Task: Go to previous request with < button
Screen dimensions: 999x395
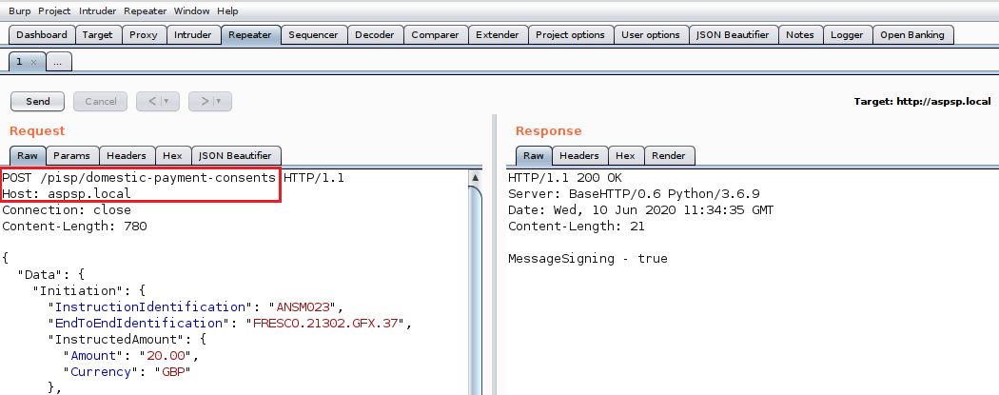Action: point(151,101)
